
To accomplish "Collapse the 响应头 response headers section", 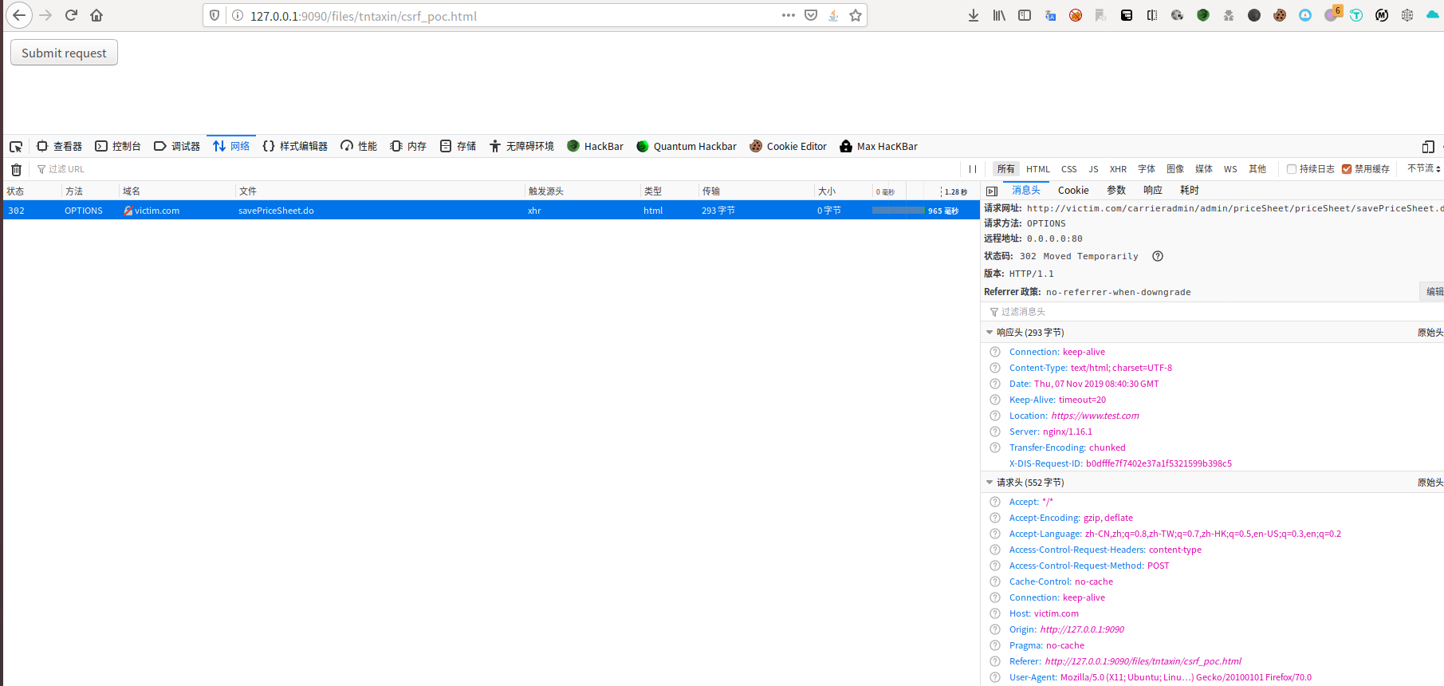I will (990, 333).
